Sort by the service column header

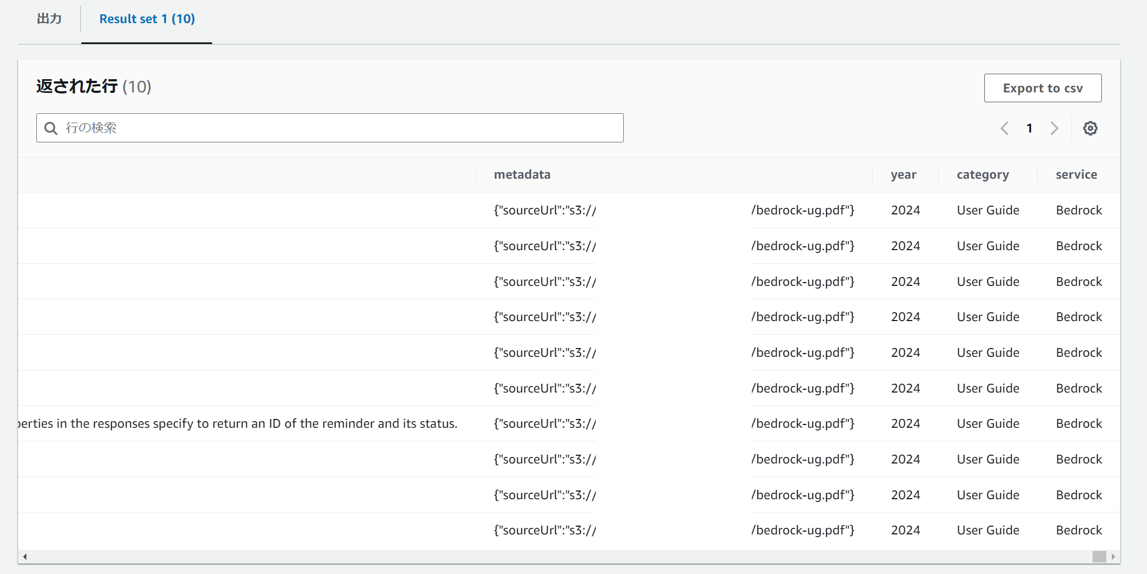click(1076, 174)
